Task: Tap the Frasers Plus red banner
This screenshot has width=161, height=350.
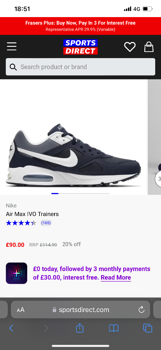Action: click(x=80, y=26)
